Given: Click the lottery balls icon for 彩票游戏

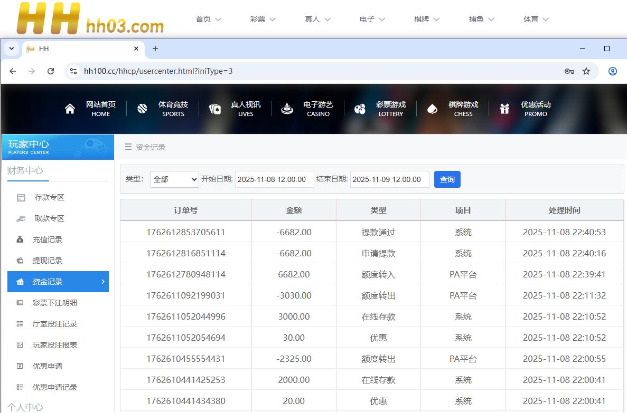Looking at the screenshot, I should click(x=360, y=109).
